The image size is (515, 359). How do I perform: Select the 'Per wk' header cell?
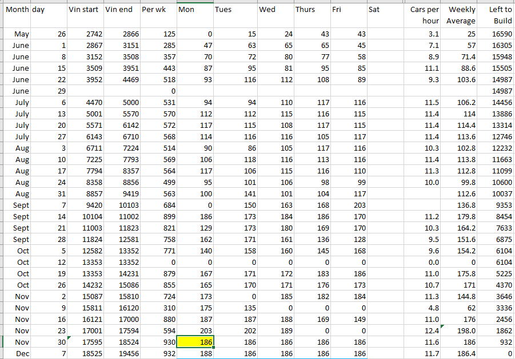(158, 10)
